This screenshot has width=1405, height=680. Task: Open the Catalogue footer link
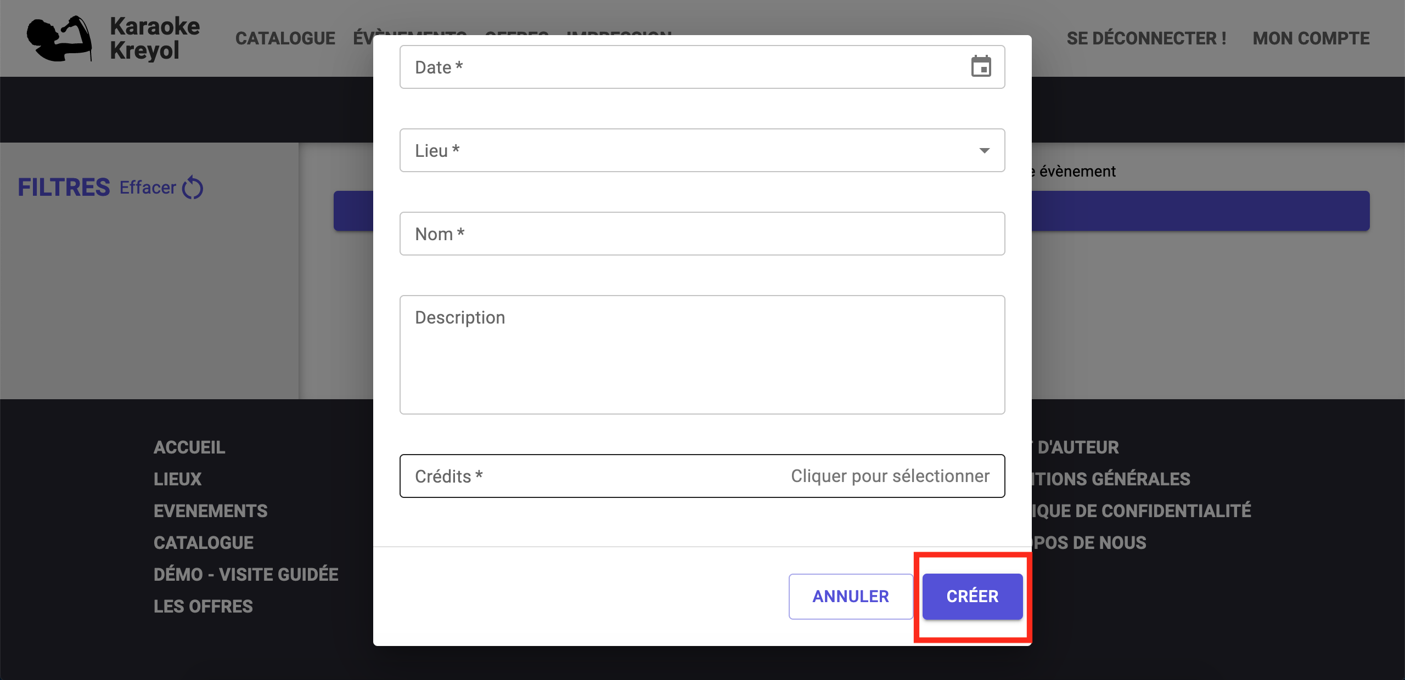pos(204,543)
